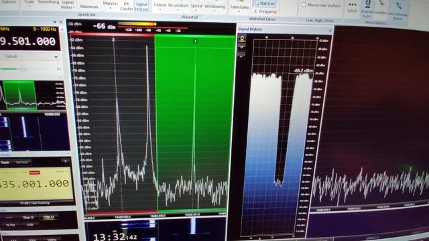Image resolution: width=429 pixels, height=241 pixels.
Task: Click the Statistics button in Waterfall Extras
Action: coord(264,3)
